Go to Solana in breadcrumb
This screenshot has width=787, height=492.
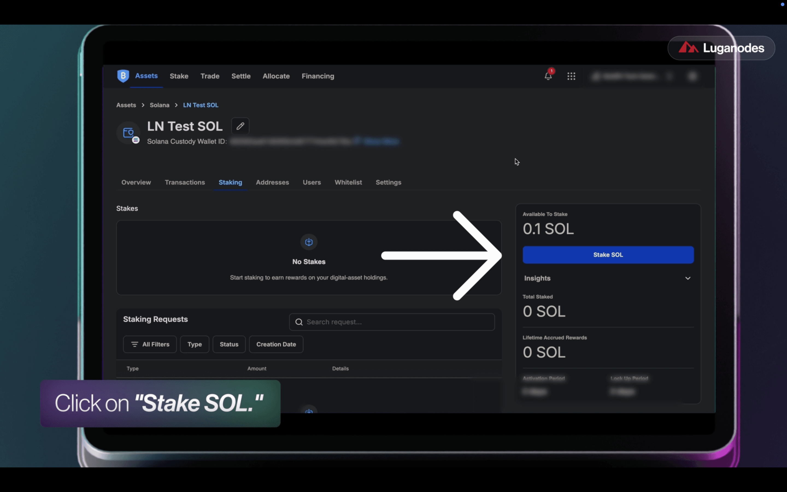(x=159, y=105)
